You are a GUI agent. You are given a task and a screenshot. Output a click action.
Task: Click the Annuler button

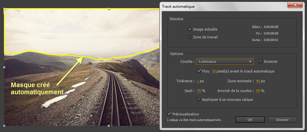(283, 120)
